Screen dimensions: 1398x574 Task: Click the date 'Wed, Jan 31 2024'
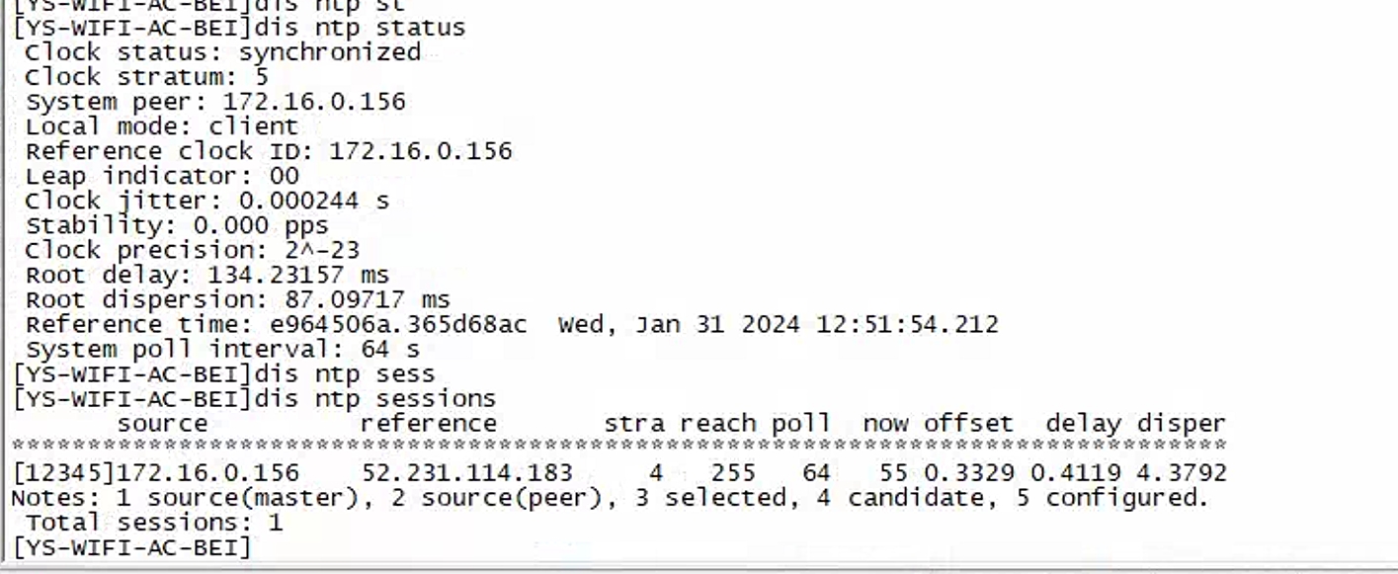point(679,324)
